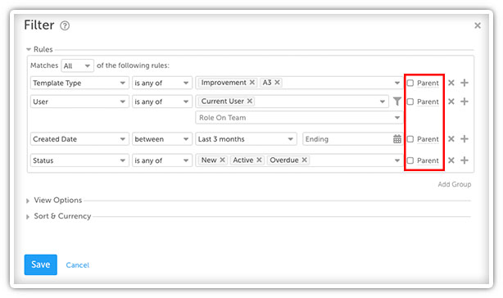Remove the Improvement tag from Template Type
Viewport: 503px width, 298px height.
[x=252, y=83]
